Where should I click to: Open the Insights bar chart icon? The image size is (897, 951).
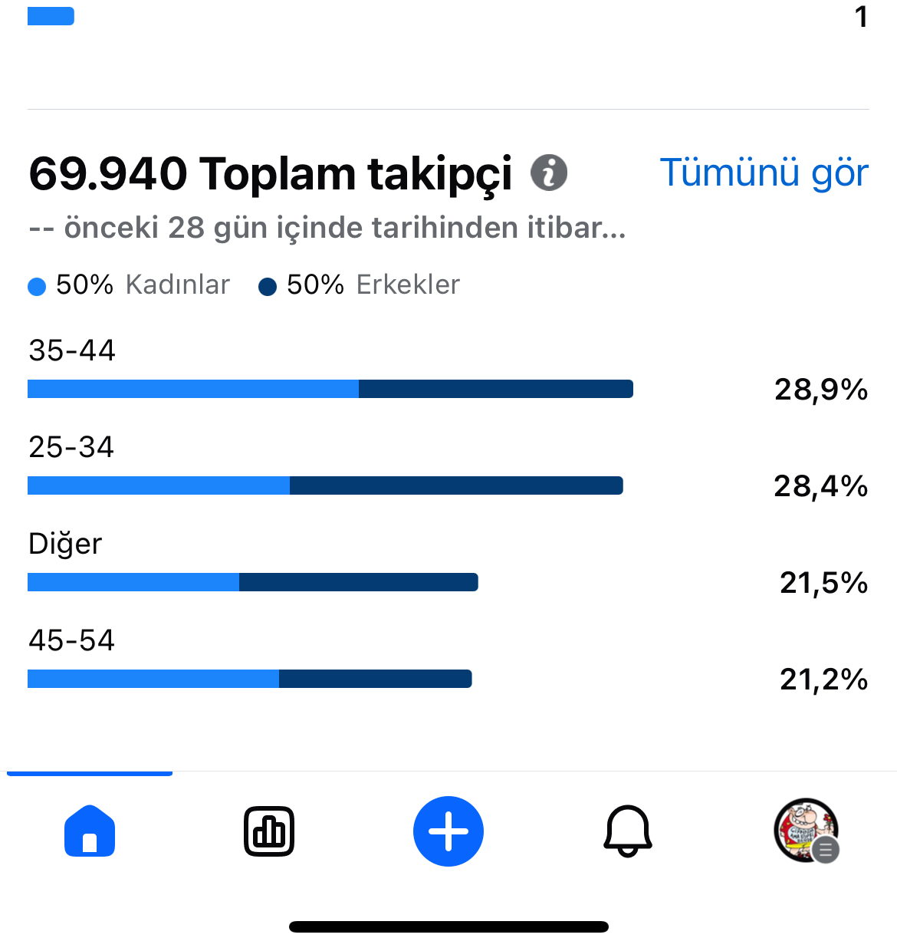pos(269,831)
